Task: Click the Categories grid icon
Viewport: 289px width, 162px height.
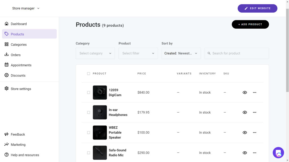Action: 6,44
